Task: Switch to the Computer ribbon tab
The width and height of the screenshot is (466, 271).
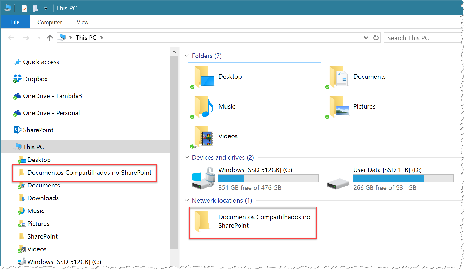Action: click(50, 22)
